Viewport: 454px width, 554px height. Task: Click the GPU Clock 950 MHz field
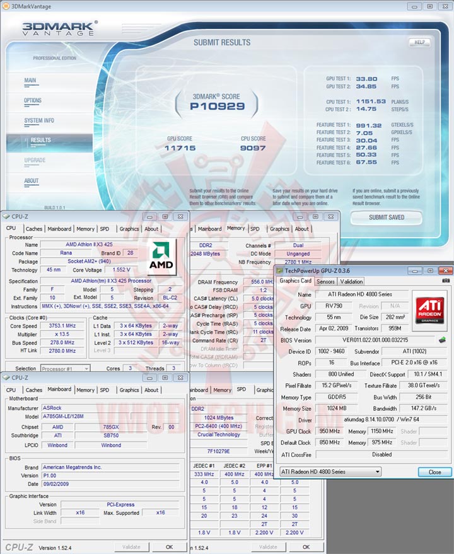[x=330, y=431]
